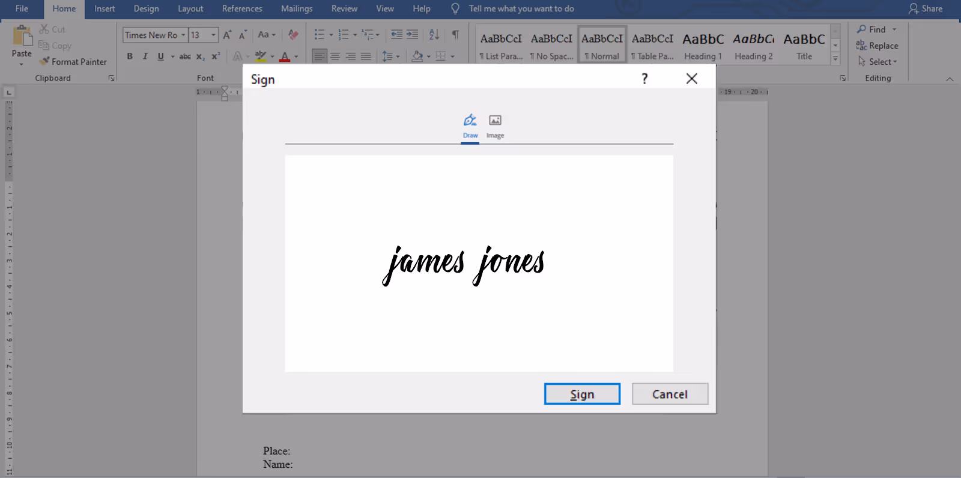This screenshot has height=478, width=961.
Task: Apply paragraph shading color bucket
Action: (417, 56)
